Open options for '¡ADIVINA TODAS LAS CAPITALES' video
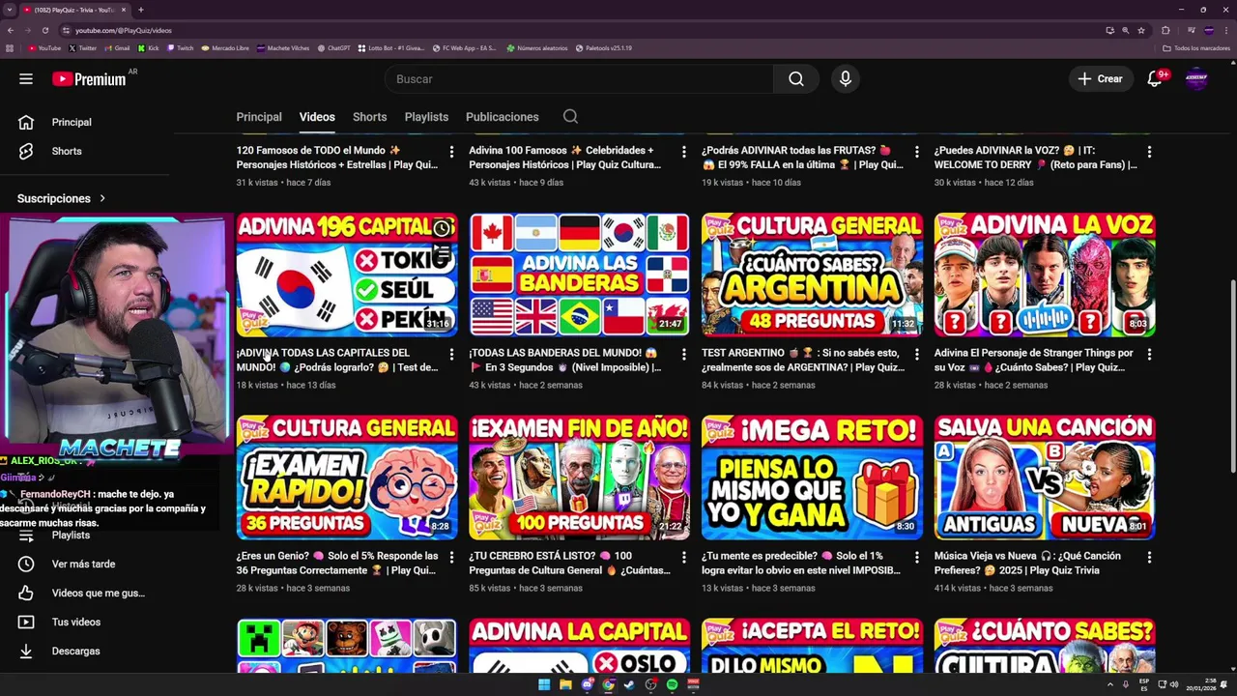The width and height of the screenshot is (1237, 696). pos(451,355)
